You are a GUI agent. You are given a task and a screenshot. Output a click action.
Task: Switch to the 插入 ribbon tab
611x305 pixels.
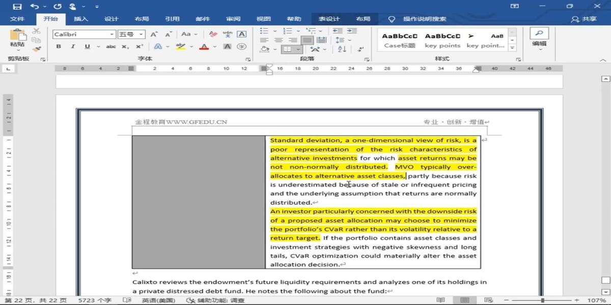tap(81, 19)
